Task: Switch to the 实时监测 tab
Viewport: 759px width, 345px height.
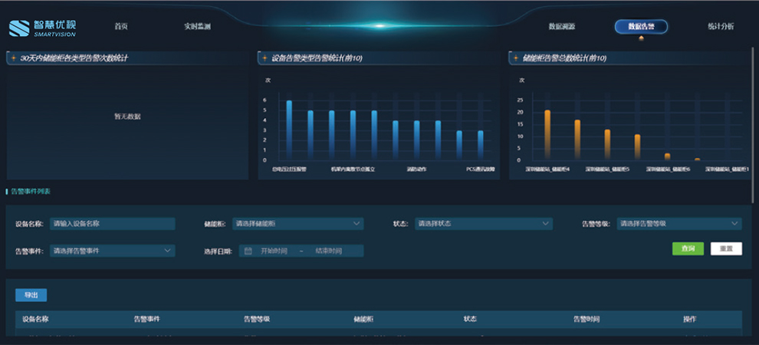Action: (197, 27)
